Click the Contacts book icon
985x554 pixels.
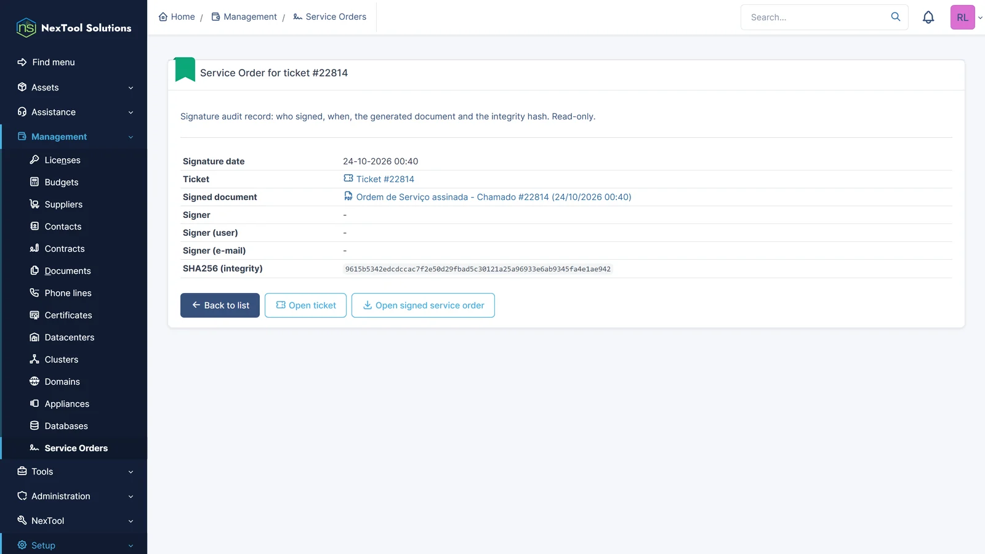[34, 227]
